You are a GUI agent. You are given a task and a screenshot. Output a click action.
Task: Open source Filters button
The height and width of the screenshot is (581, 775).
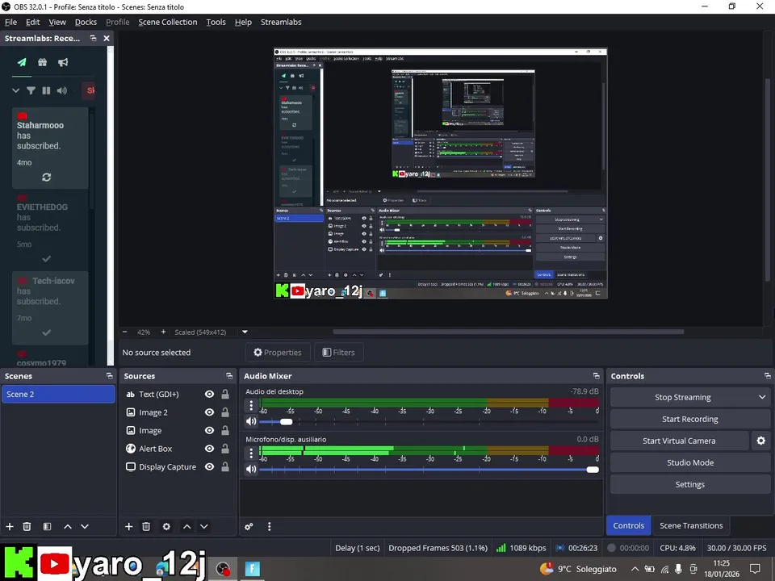pos(339,353)
